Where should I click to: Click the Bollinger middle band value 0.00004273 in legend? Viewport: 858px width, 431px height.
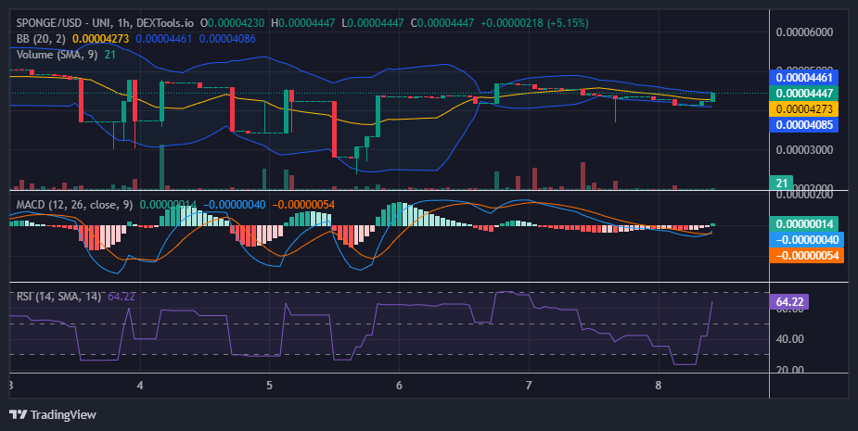point(101,39)
